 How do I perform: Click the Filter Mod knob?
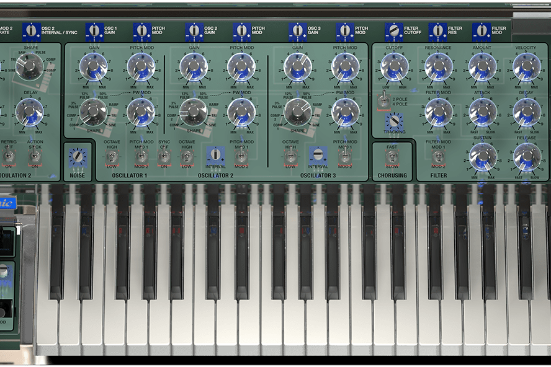[439, 112]
